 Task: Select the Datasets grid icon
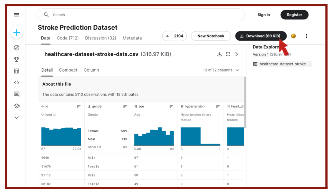[x=16, y=71]
